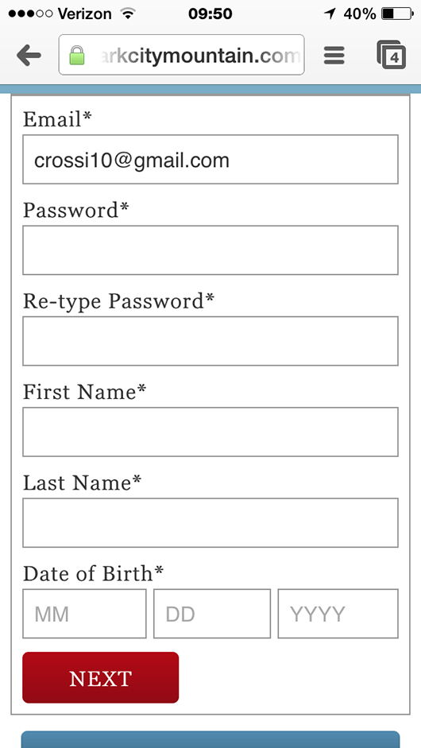
Task: Tap the browser back arrow
Action: 29,56
